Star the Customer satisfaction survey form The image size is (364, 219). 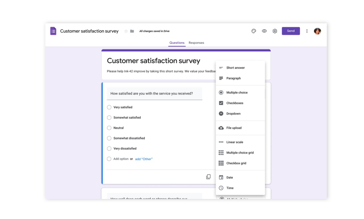tap(126, 31)
